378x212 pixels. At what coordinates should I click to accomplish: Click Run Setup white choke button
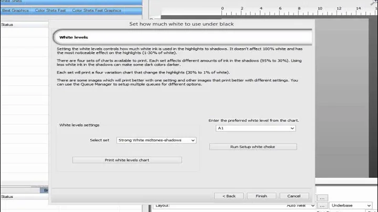coord(253,147)
